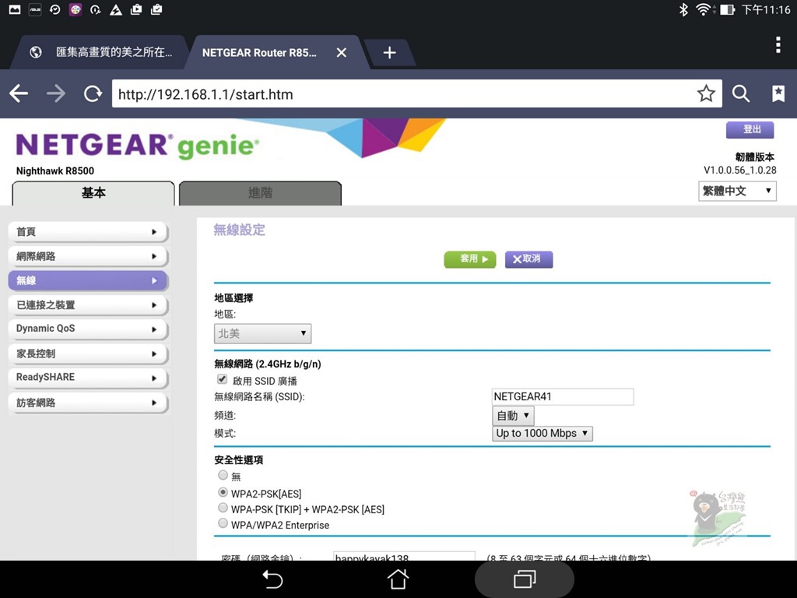Reload the page with refresh icon
The height and width of the screenshot is (598, 797).
pyautogui.click(x=93, y=93)
